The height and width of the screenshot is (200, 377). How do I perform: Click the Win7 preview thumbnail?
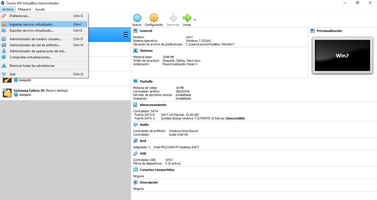(342, 56)
